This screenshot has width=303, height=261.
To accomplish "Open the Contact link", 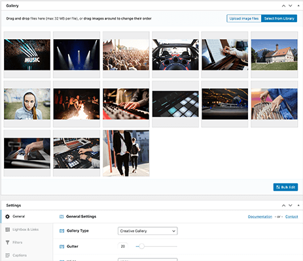I will click(291, 217).
